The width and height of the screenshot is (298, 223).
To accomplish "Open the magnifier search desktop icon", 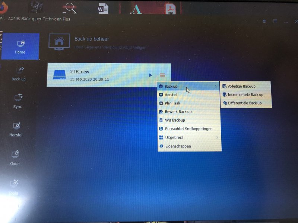I will click(70, 8).
